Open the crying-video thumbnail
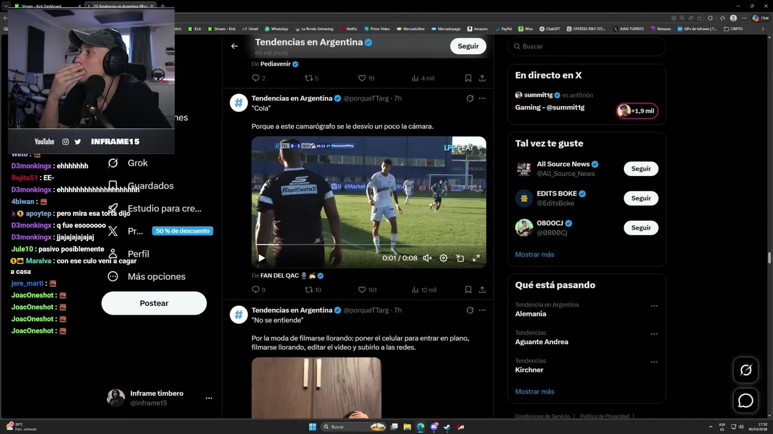This screenshot has width=773, height=434. point(316,388)
